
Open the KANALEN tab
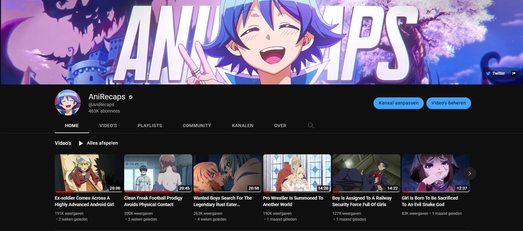pyautogui.click(x=243, y=126)
